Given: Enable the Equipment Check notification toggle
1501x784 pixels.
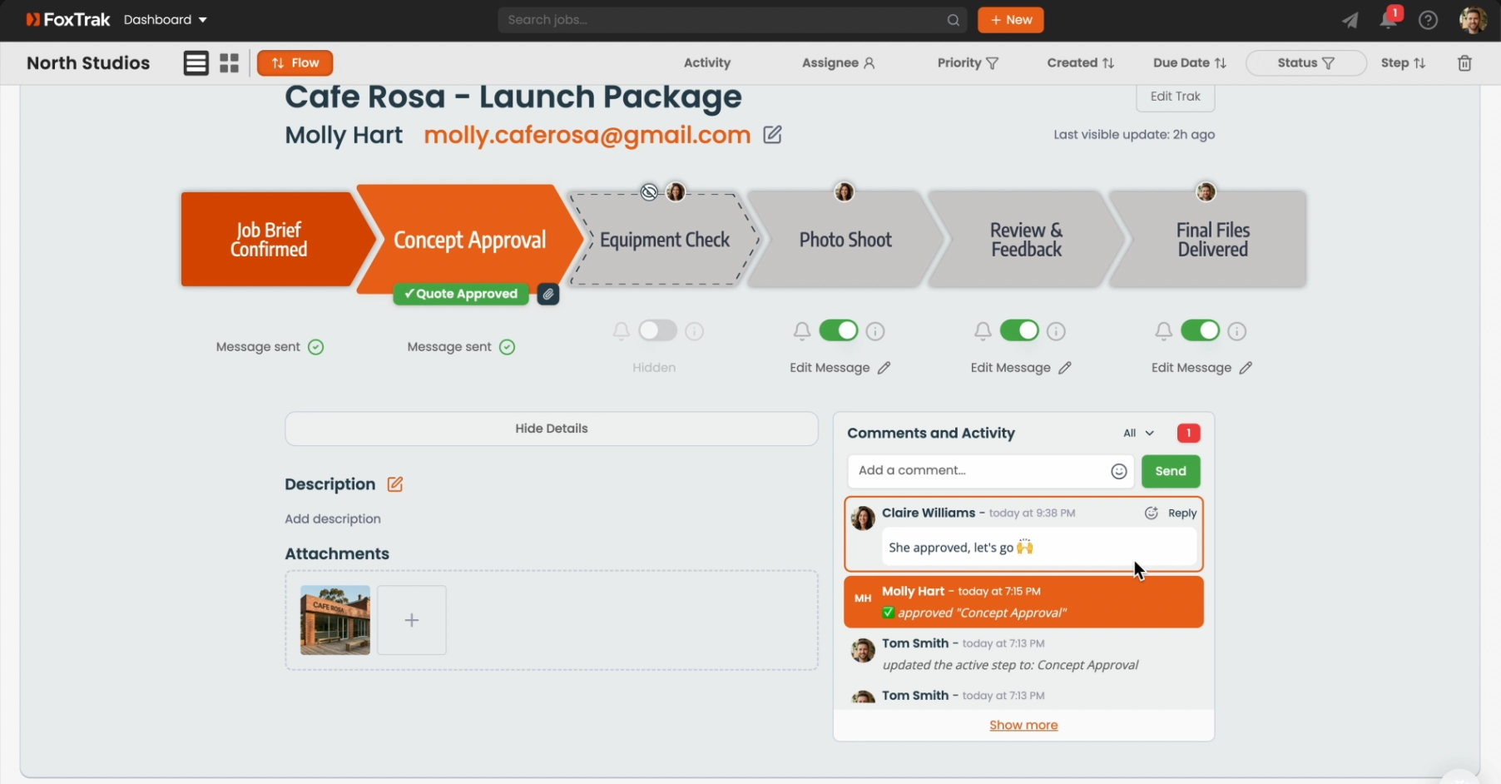Looking at the screenshot, I should (x=658, y=331).
